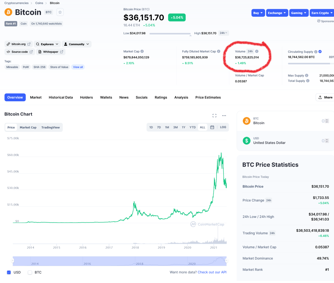Viewport: 334px width, 283px height.
Task: Click the BTC amount stepper arrows
Action: pos(327,121)
